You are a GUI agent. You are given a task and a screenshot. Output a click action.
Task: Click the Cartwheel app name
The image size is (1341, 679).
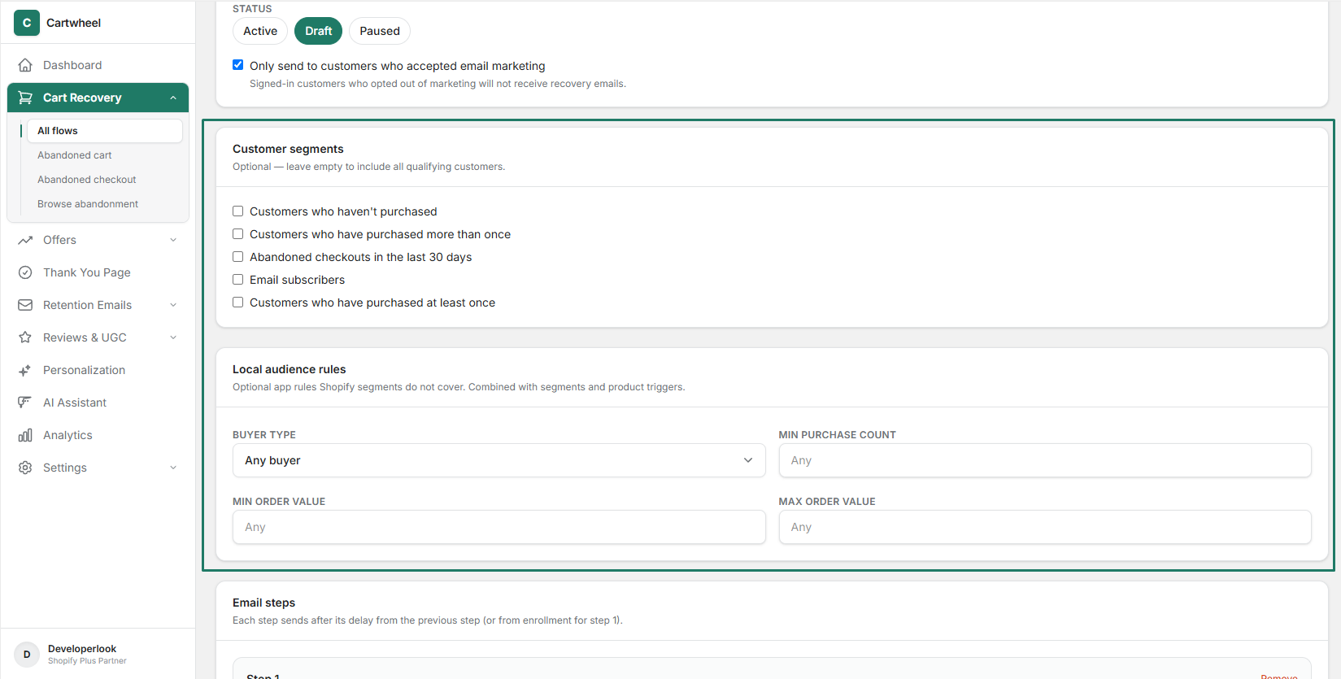click(x=73, y=23)
